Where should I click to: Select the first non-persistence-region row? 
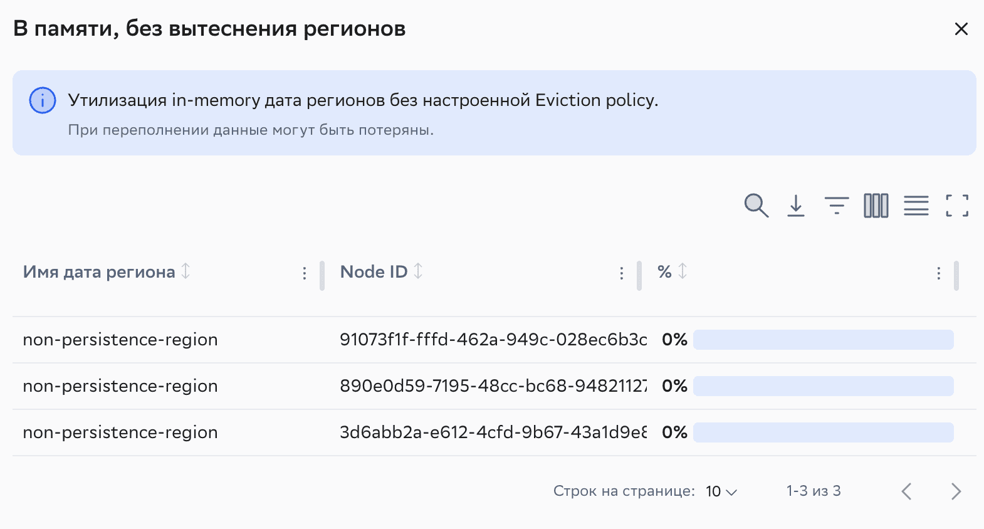[120, 340]
